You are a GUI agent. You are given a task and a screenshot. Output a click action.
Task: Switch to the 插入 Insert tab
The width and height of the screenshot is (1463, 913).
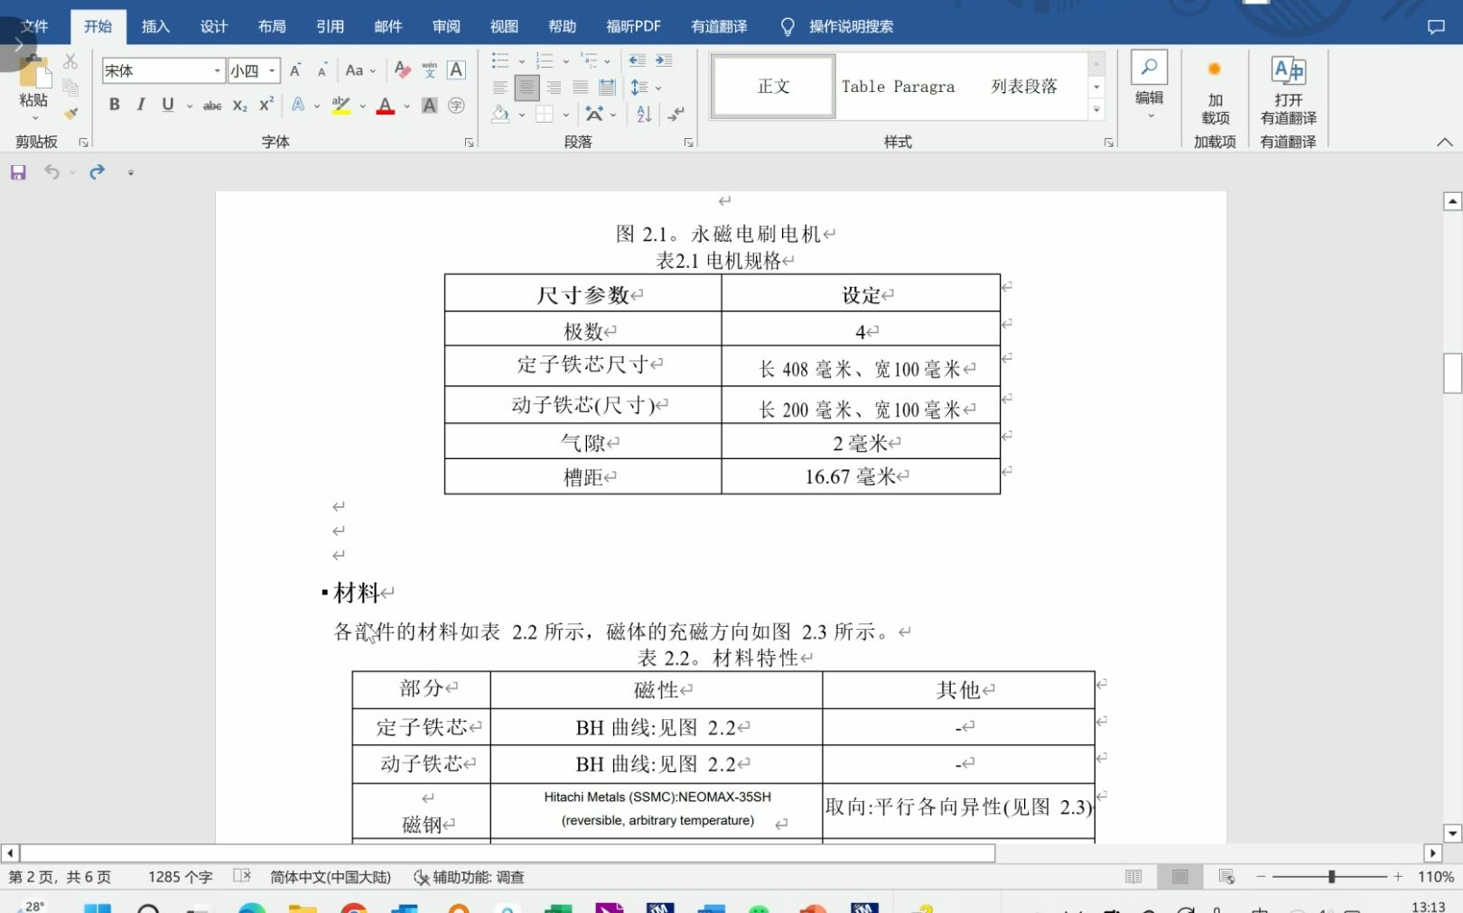pos(155,26)
